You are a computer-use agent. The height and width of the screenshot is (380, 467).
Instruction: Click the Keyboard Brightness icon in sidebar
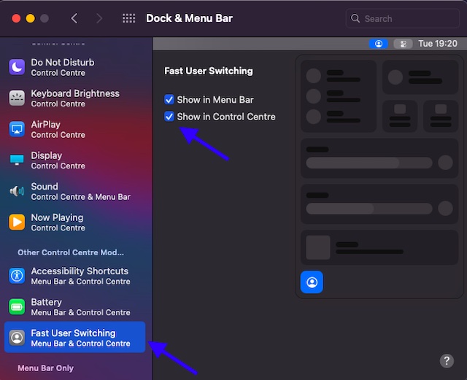[17, 98]
